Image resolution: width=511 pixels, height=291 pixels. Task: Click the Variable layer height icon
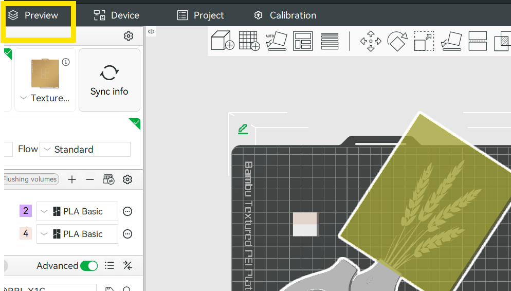click(330, 41)
